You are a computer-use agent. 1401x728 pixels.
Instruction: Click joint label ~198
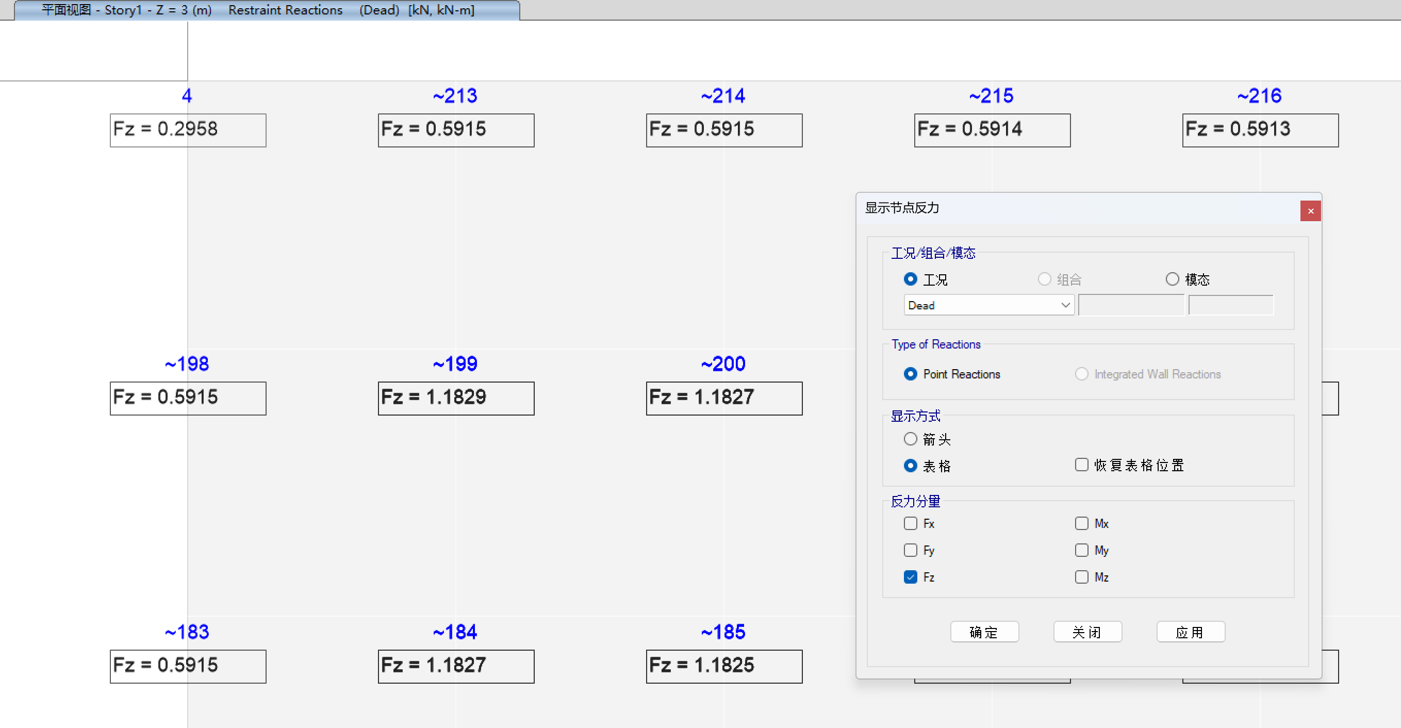pyautogui.click(x=187, y=365)
